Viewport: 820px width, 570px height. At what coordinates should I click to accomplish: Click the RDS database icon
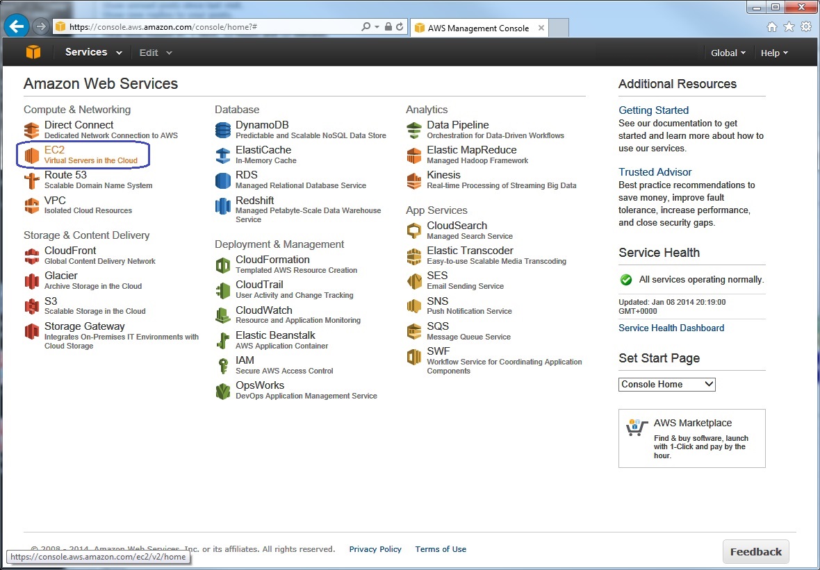pyautogui.click(x=223, y=181)
